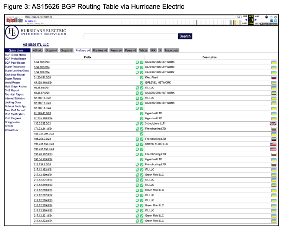
Task: Open the AS15626 ITL LLC heading link
Action: [x=36, y=44]
